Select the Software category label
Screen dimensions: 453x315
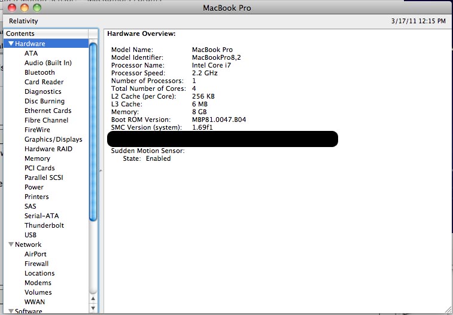(x=28, y=311)
